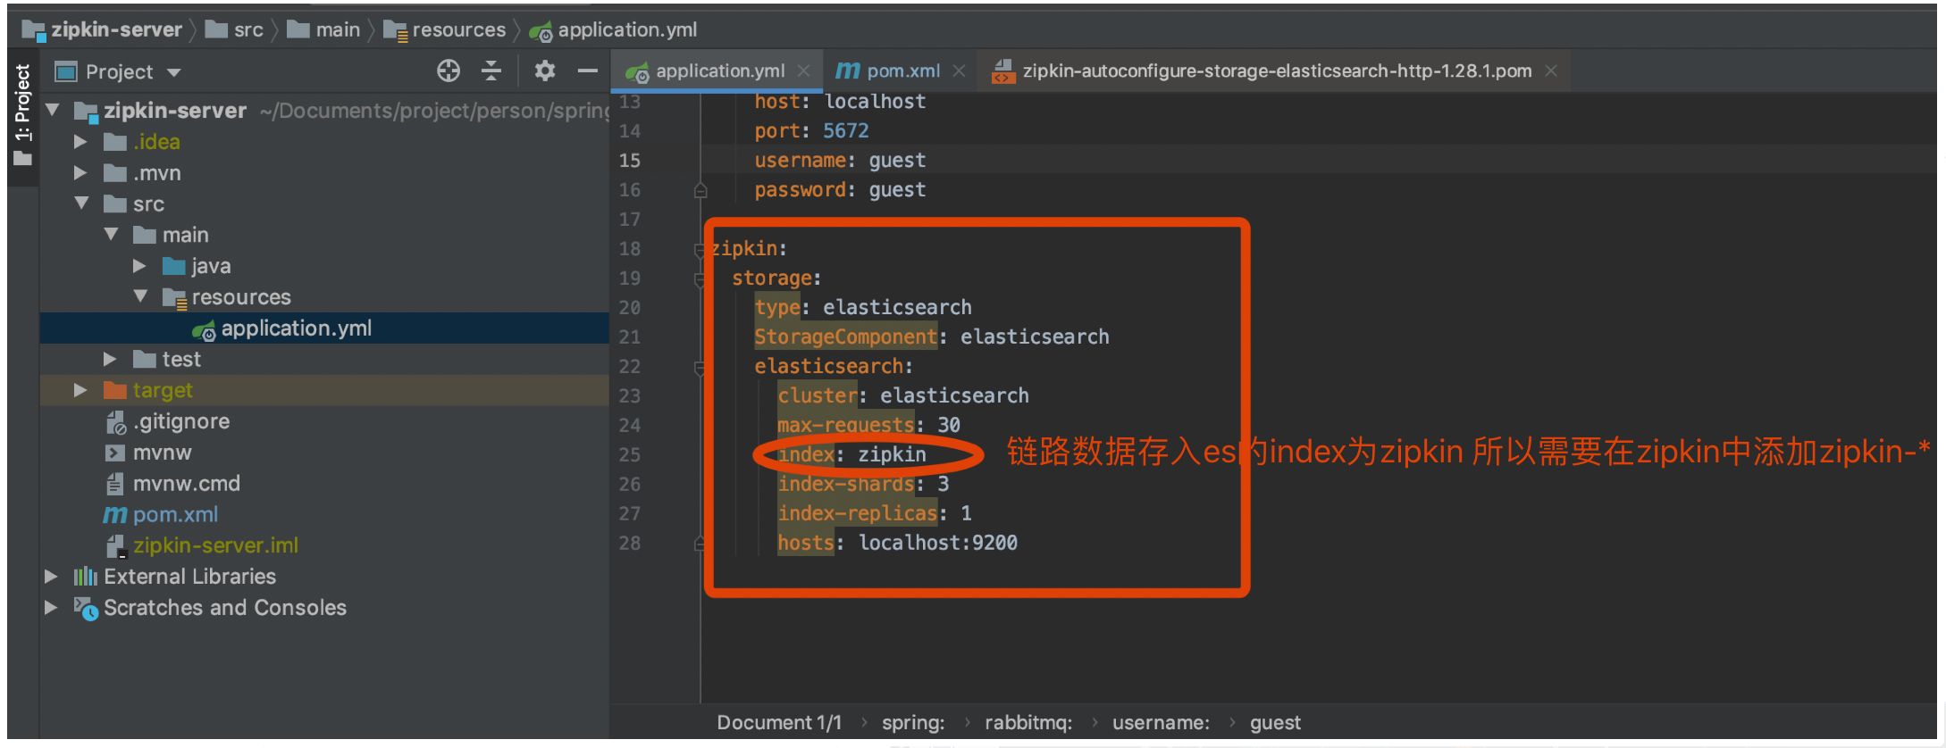The width and height of the screenshot is (1946, 748).
Task: Click the Collapse All icon in the Project panel
Action: point(491,71)
